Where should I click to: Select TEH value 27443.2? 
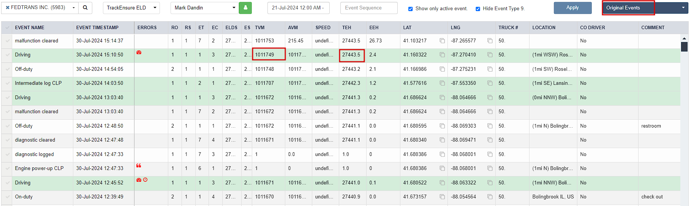(x=351, y=69)
